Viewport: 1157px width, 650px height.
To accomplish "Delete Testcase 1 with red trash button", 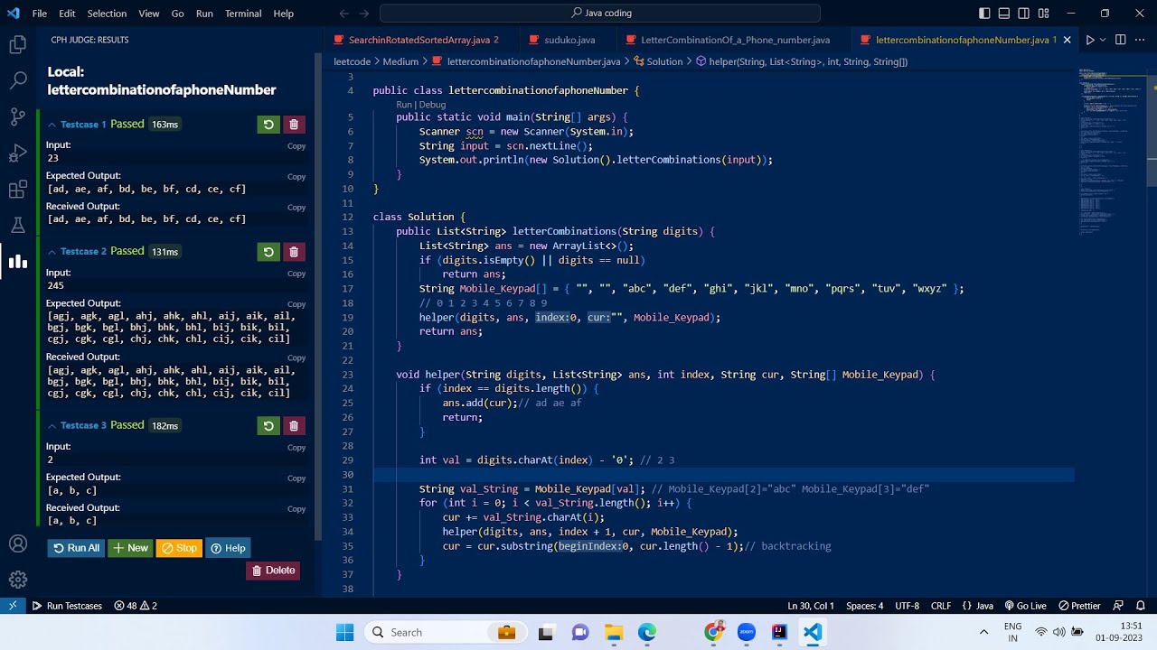I will point(294,125).
